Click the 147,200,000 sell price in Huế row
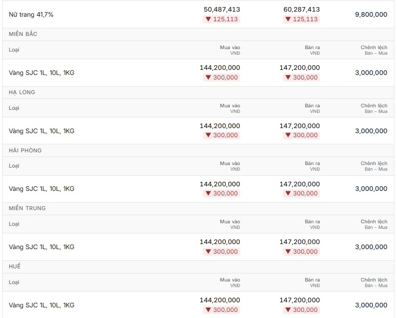The image size is (397, 318). 300,300
